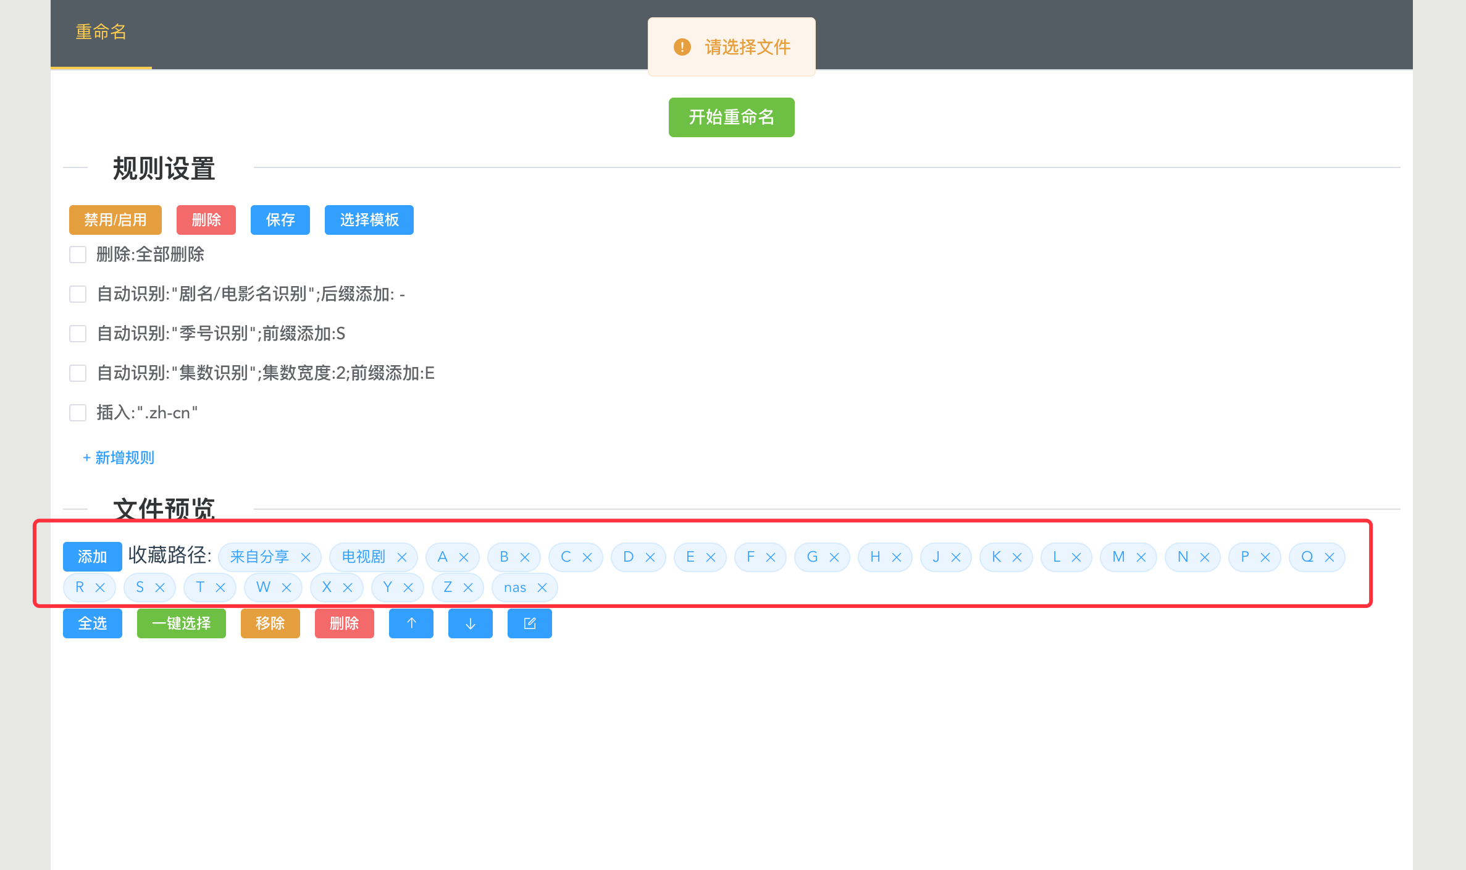Click the orange 禁用/启用 button
Screen dimensions: 1466x870
[115, 220]
